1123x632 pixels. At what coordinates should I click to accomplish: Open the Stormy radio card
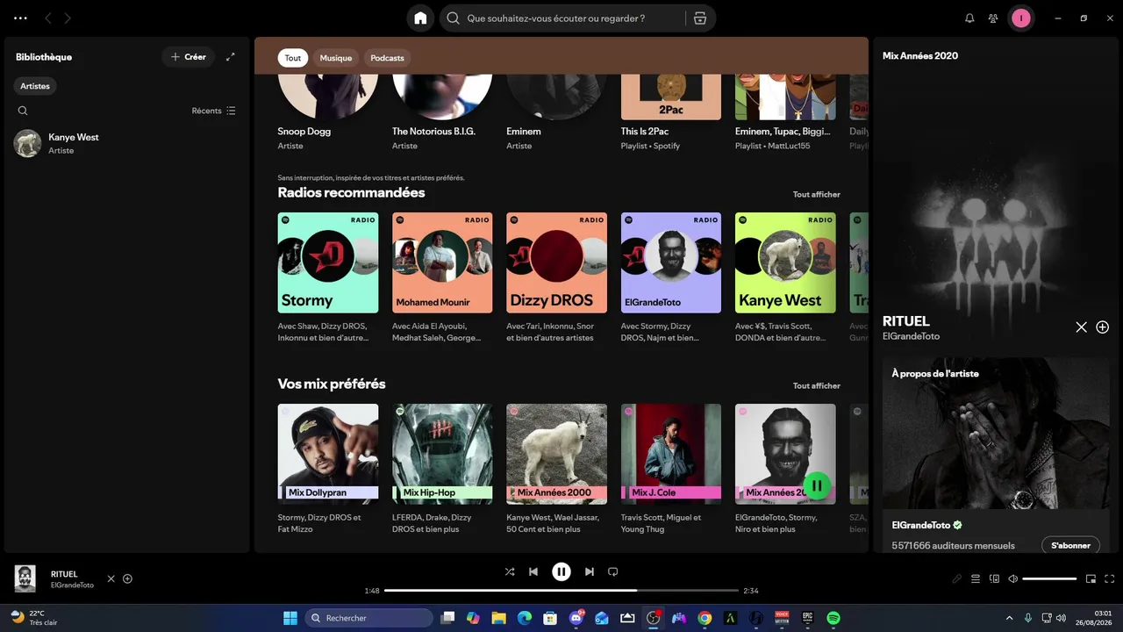pyautogui.click(x=328, y=278)
